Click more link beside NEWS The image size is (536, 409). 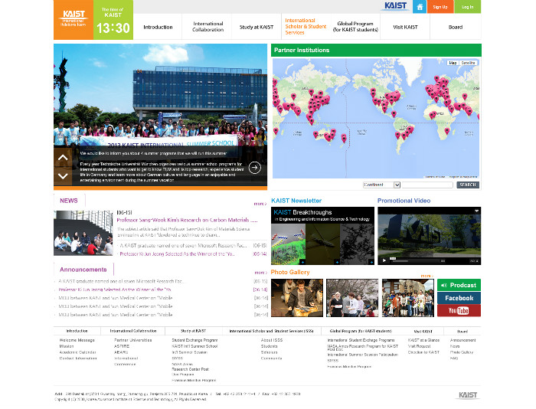[x=260, y=204]
